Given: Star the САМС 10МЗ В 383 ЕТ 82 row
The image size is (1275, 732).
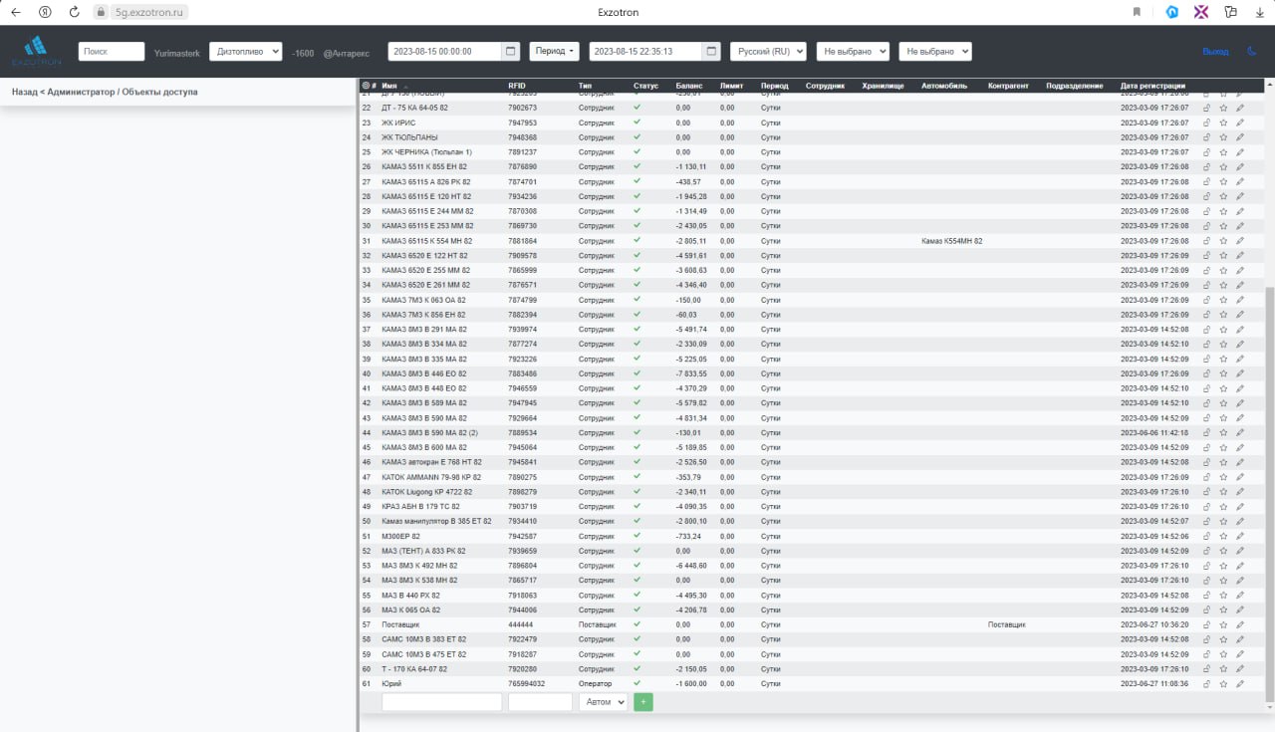Looking at the screenshot, I should pyautogui.click(x=1223, y=639).
